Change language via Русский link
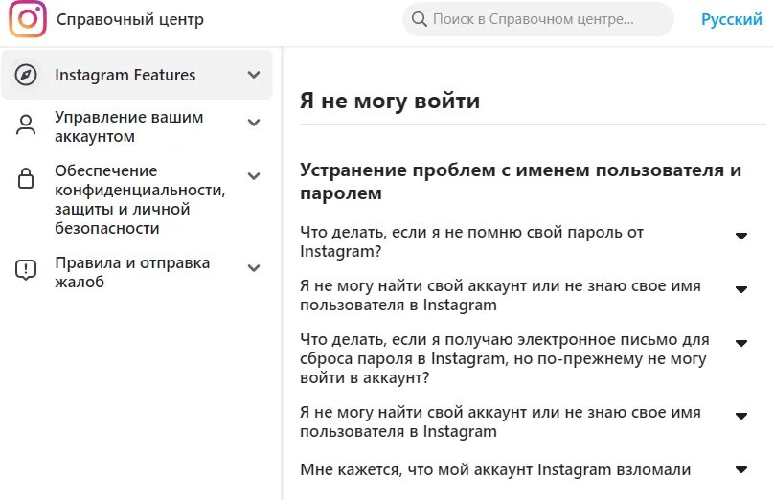 (x=732, y=19)
